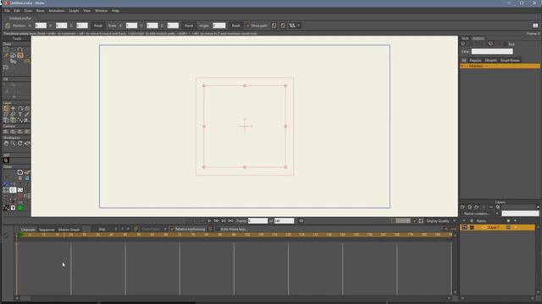
Task: Select the Transform Layer tool
Action: pos(6,108)
